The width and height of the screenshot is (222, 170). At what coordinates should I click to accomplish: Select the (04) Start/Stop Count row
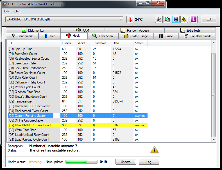click(x=78, y=54)
